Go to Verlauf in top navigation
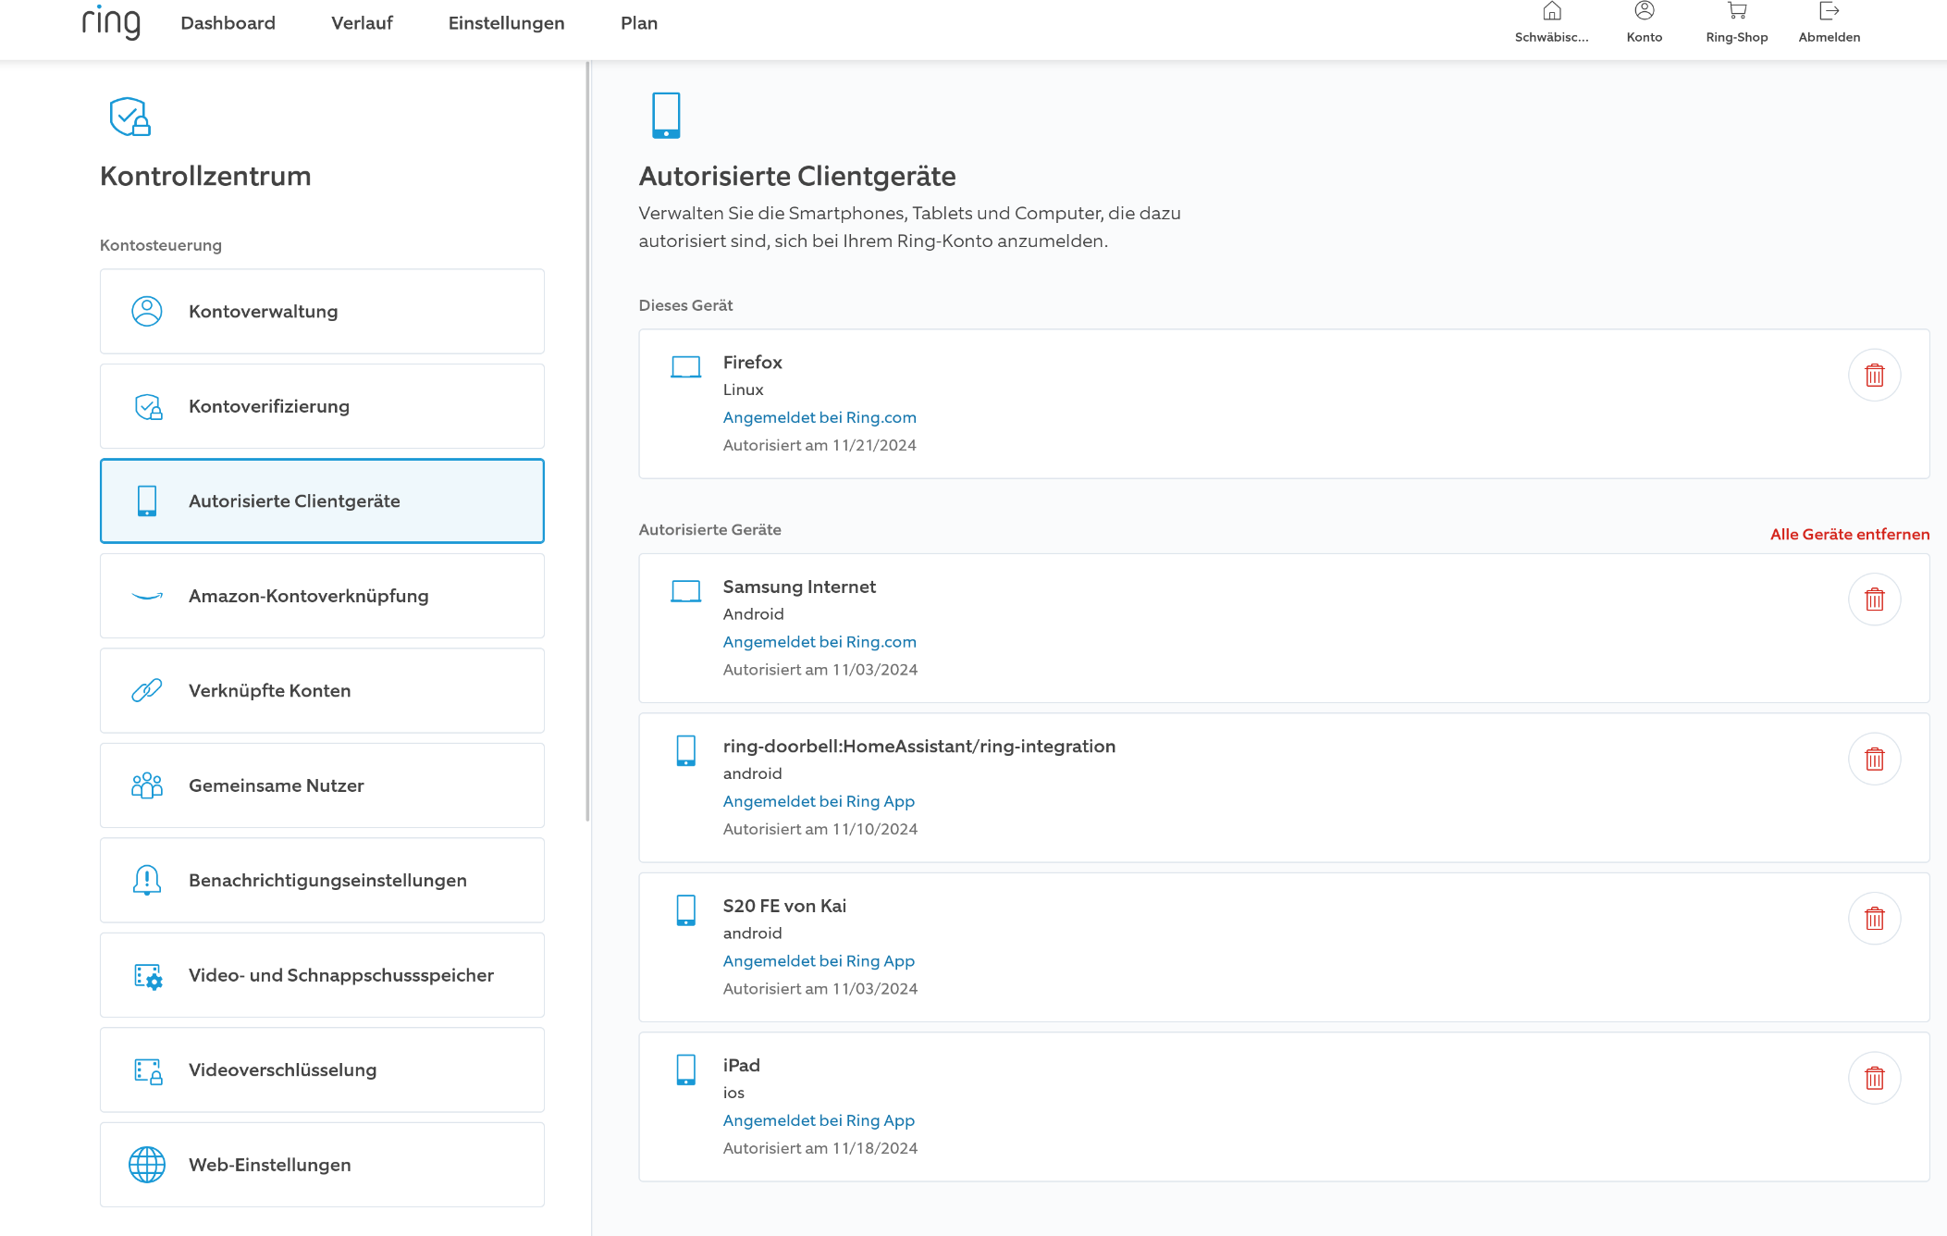This screenshot has width=1947, height=1236. click(362, 23)
